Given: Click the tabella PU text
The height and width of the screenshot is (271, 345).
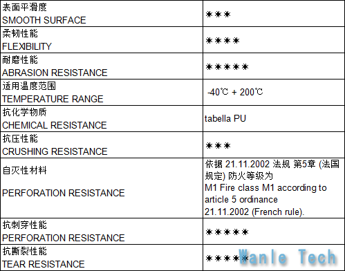Looking at the screenshot, I should click(x=225, y=118).
